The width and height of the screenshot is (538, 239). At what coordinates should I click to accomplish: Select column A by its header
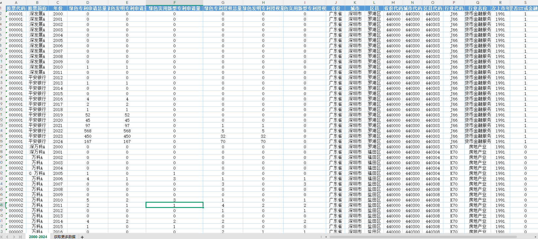[x=16, y=3]
